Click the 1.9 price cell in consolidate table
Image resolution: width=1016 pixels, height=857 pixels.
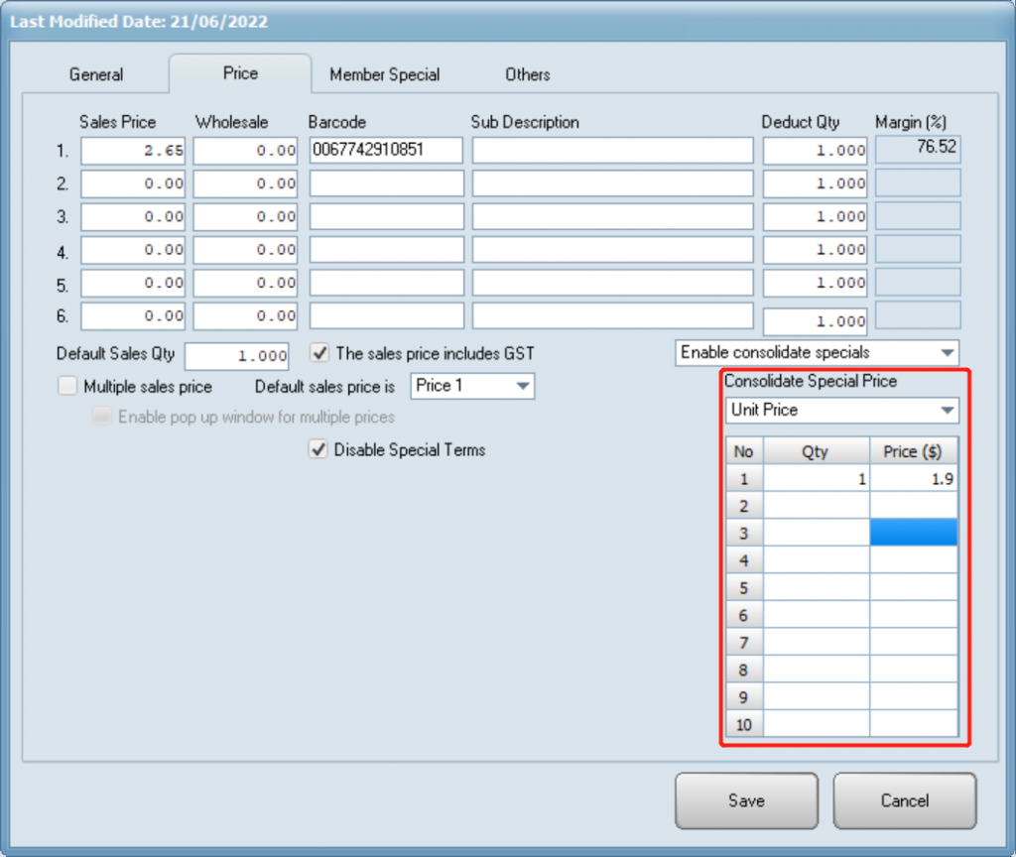[x=913, y=479]
